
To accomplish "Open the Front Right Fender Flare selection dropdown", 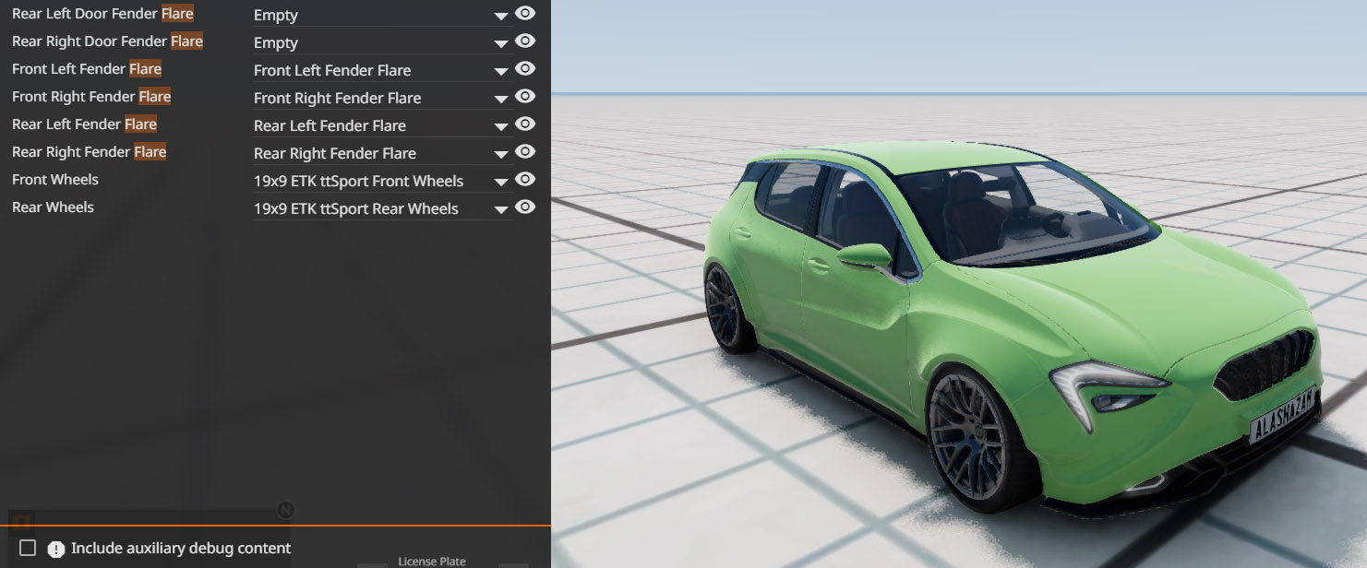I will coord(382,98).
